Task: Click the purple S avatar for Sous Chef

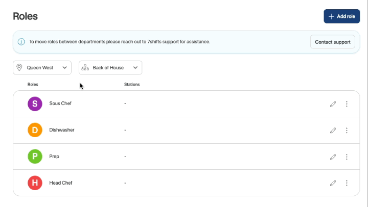Action: [x=35, y=104]
